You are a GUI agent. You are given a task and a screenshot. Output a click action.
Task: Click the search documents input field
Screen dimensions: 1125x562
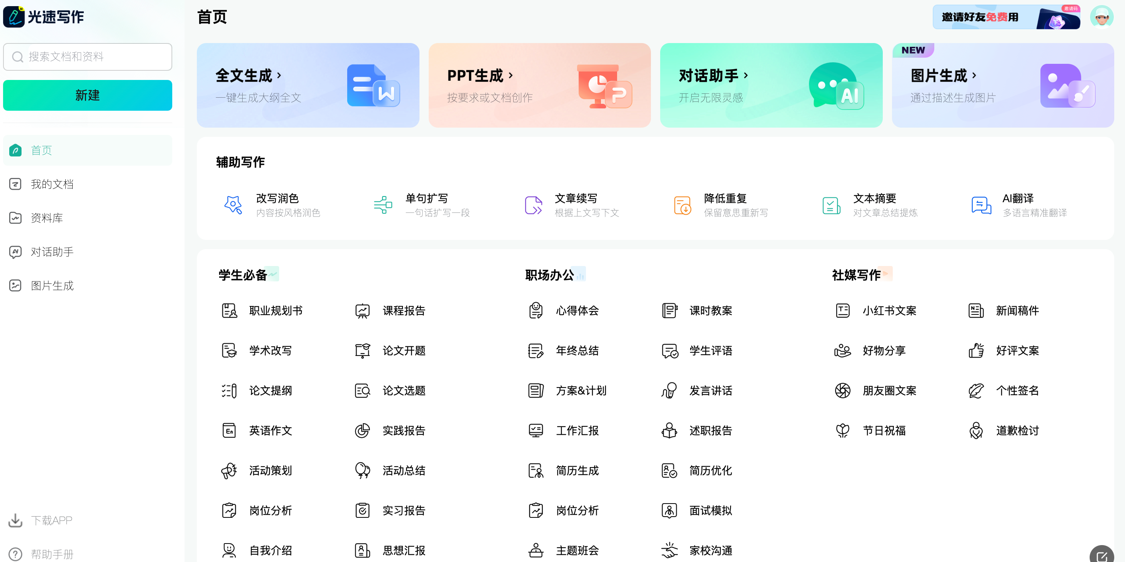[87, 57]
